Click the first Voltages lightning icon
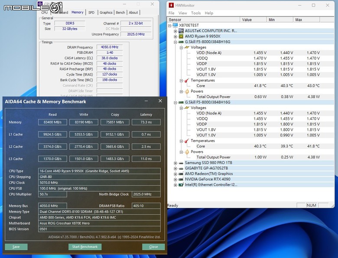The height and width of the screenshot is (258, 338). 187,47
